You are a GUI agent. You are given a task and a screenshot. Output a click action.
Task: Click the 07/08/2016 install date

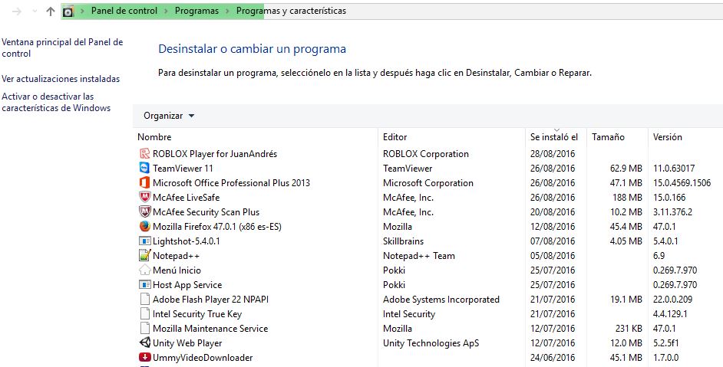(x=553, y=241)
